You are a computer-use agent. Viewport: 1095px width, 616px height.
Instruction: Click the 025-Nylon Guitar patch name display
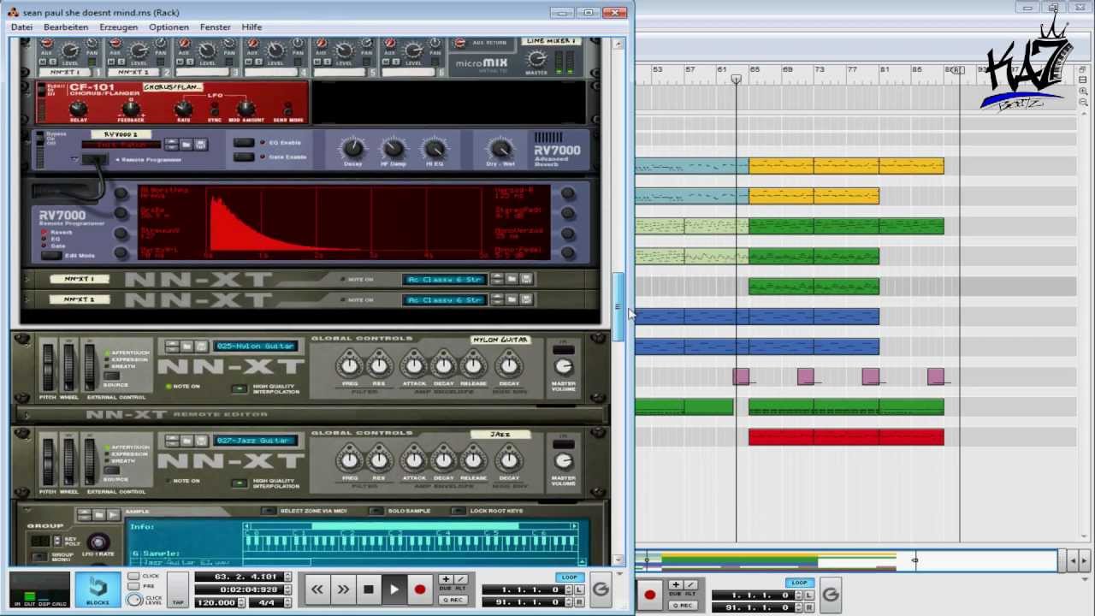(x=256, y=346)
